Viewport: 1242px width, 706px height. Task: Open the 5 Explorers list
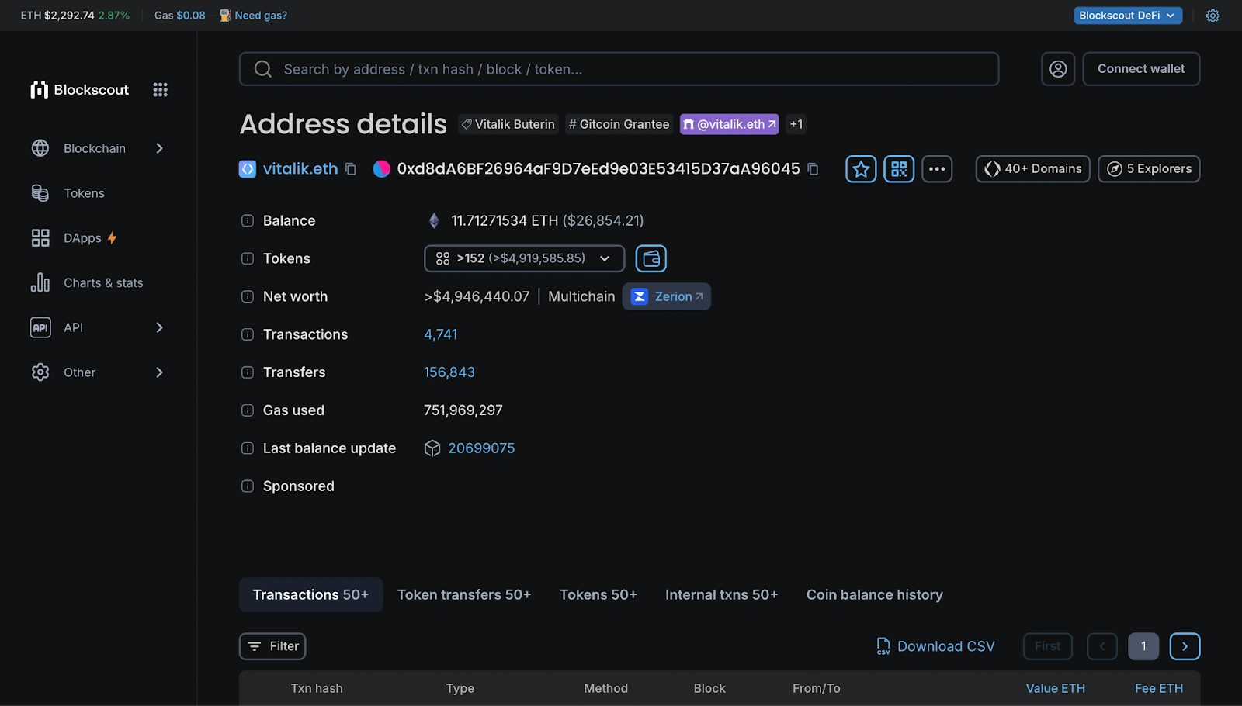(1149, 169)
